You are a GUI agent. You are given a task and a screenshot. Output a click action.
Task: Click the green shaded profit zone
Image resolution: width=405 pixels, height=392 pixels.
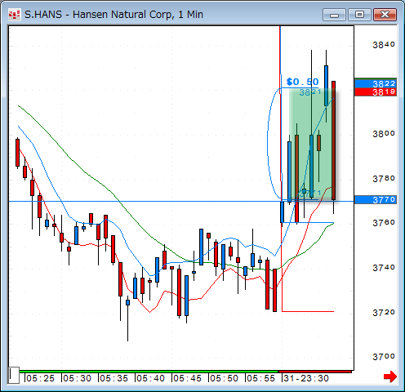click(x=312, y=144)
